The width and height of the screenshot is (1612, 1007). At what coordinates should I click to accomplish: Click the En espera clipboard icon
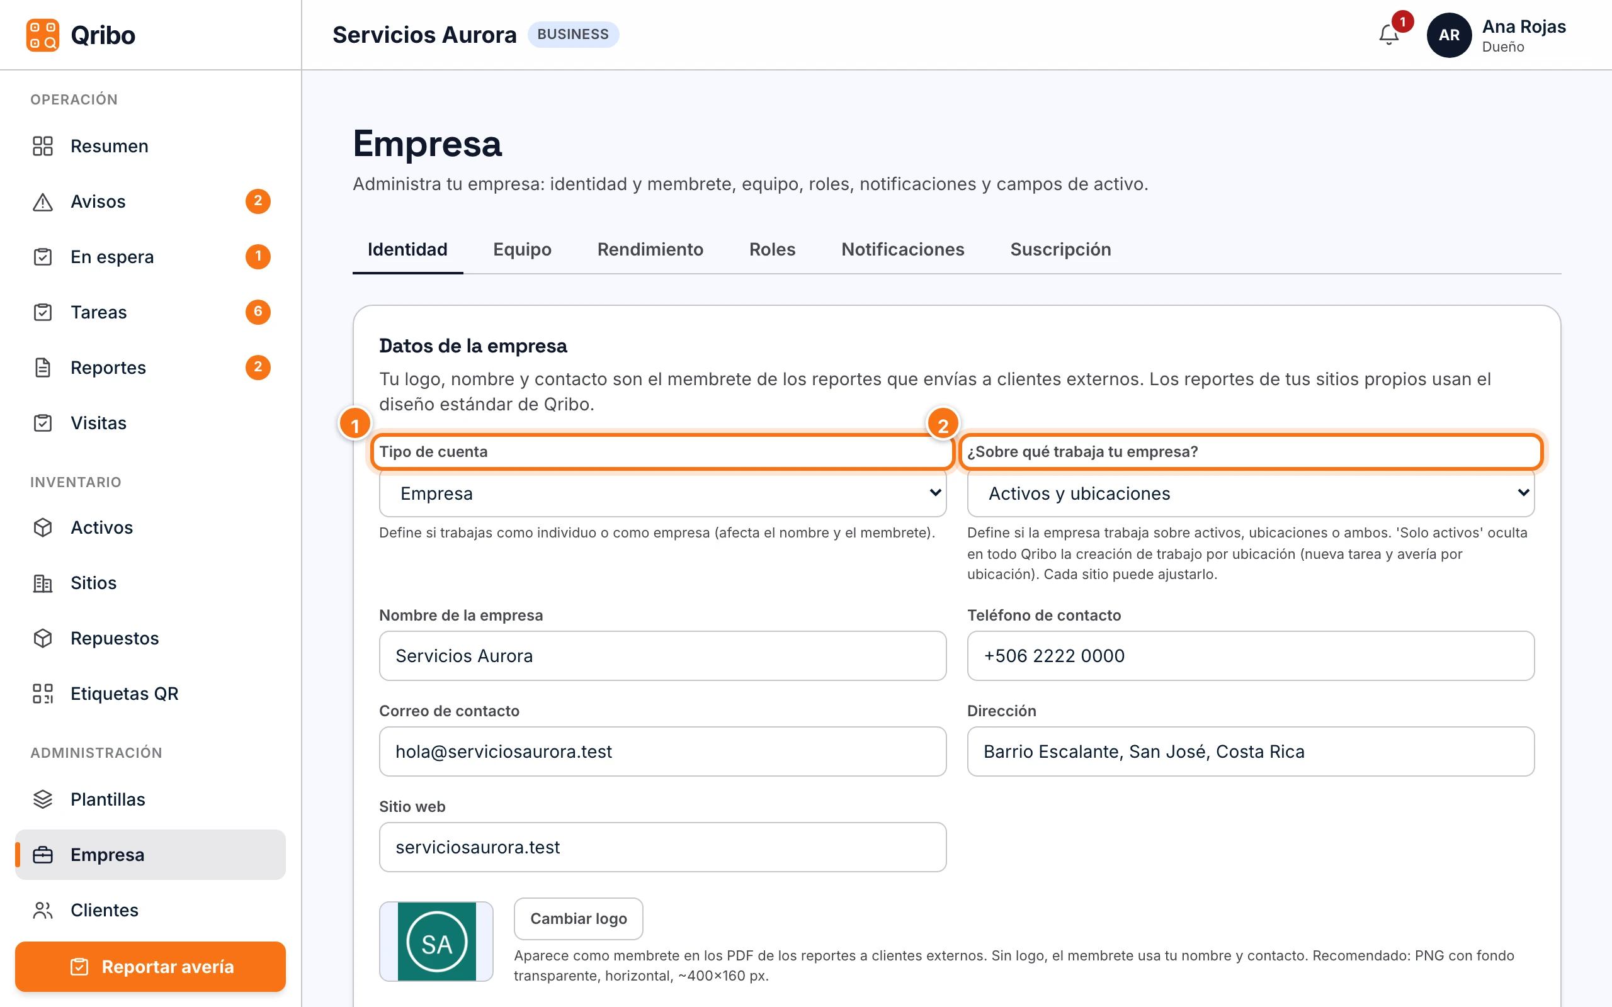pos(43,256)
